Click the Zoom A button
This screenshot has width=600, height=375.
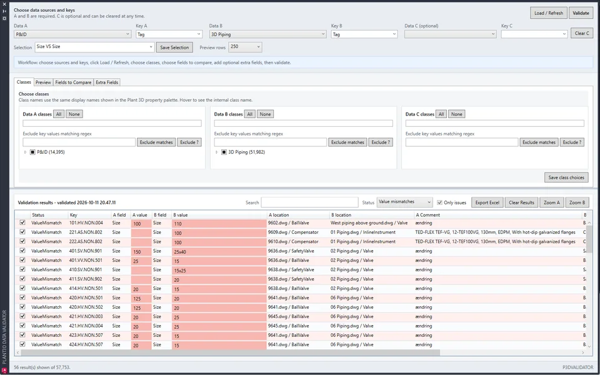tap(552, 202)
